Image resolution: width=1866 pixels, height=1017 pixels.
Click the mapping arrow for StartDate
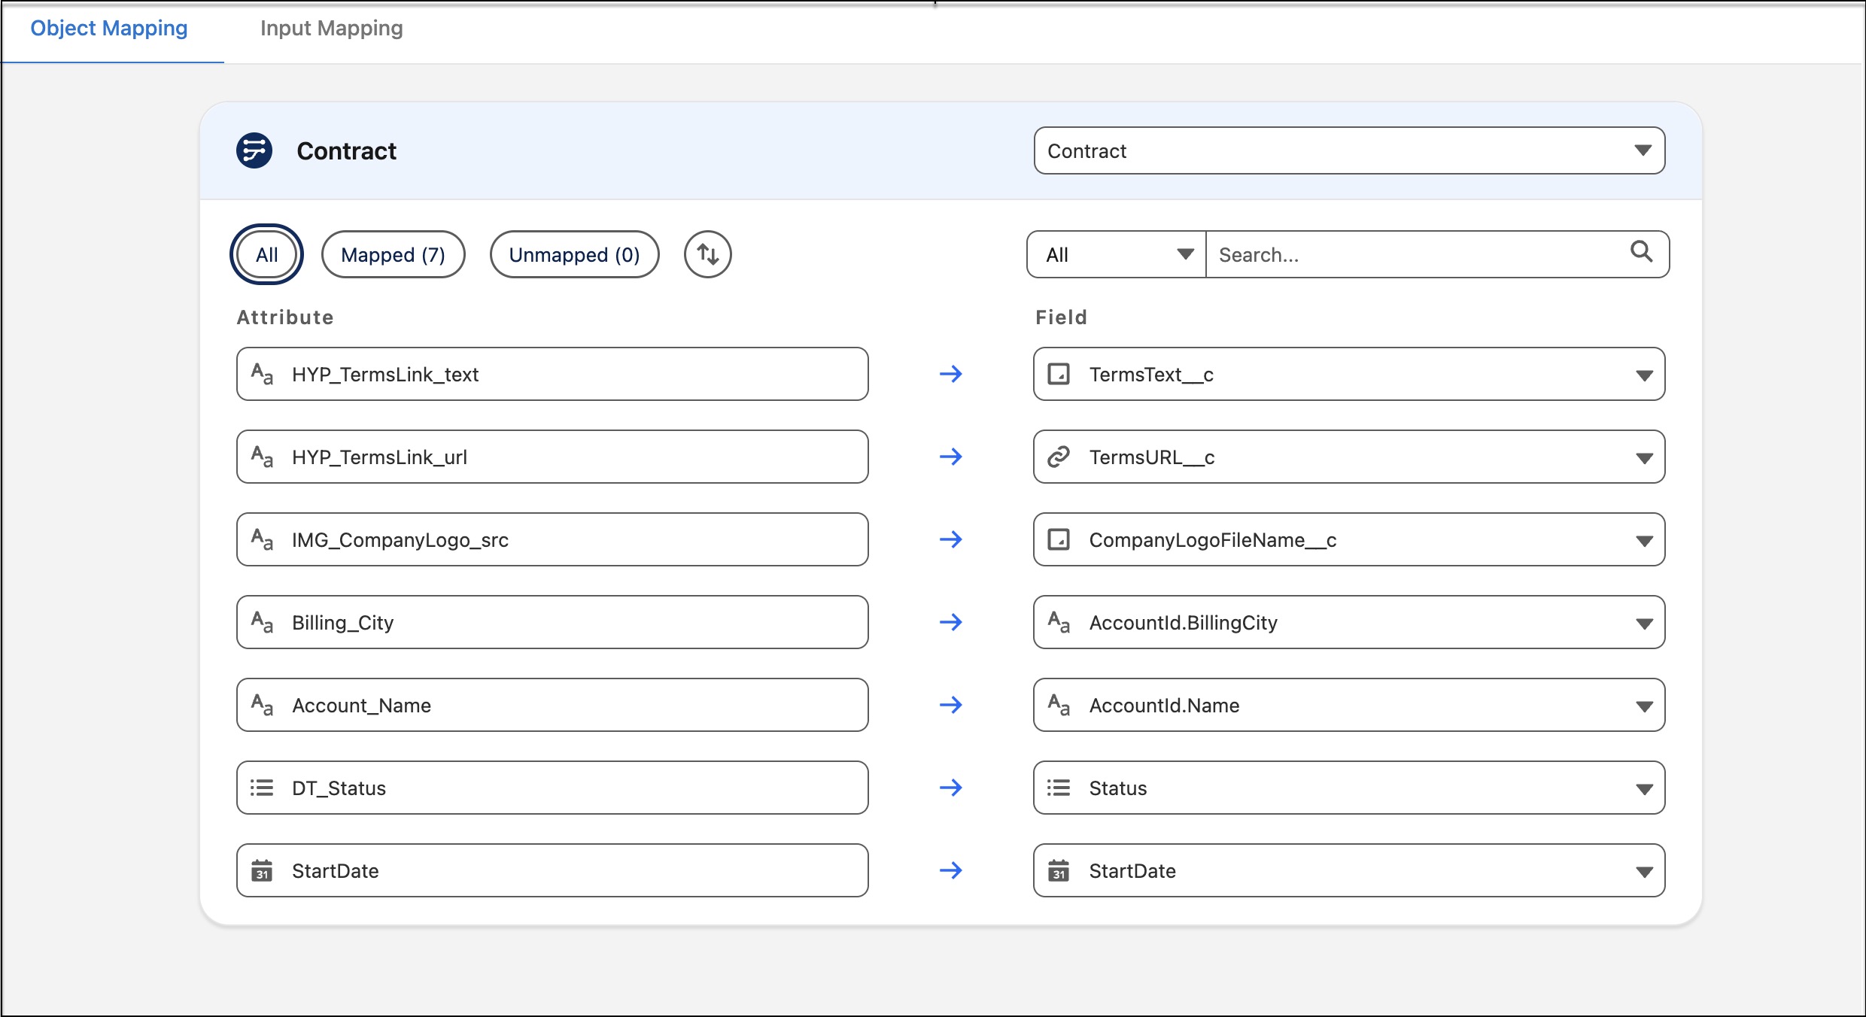click(x=951, y=870)
